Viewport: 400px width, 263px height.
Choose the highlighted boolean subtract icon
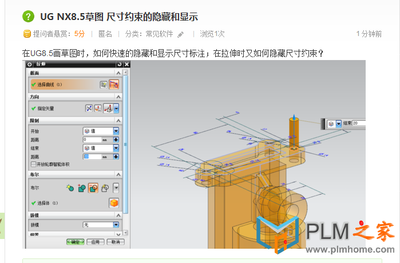coord(93,188)
